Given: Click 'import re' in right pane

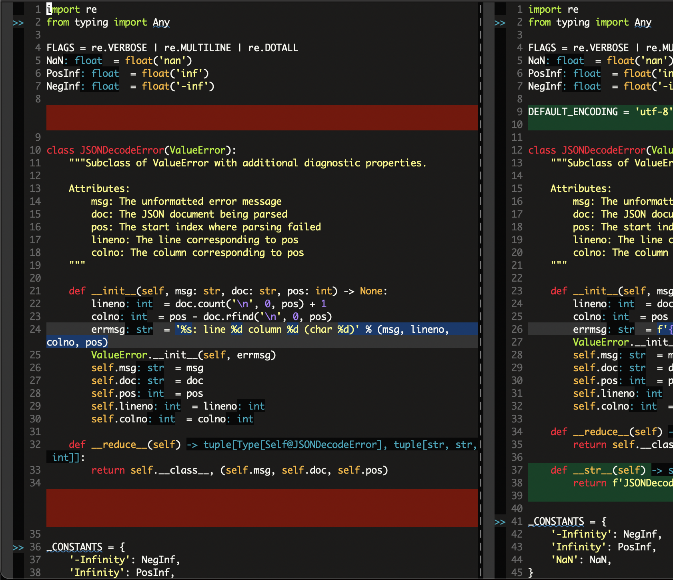Looking at the screenshot, I should coord(553,10).
